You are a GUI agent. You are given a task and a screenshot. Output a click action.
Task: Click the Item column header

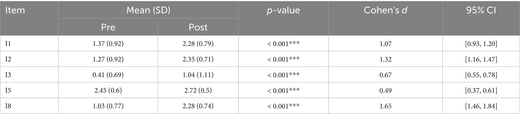coord(15,11)
